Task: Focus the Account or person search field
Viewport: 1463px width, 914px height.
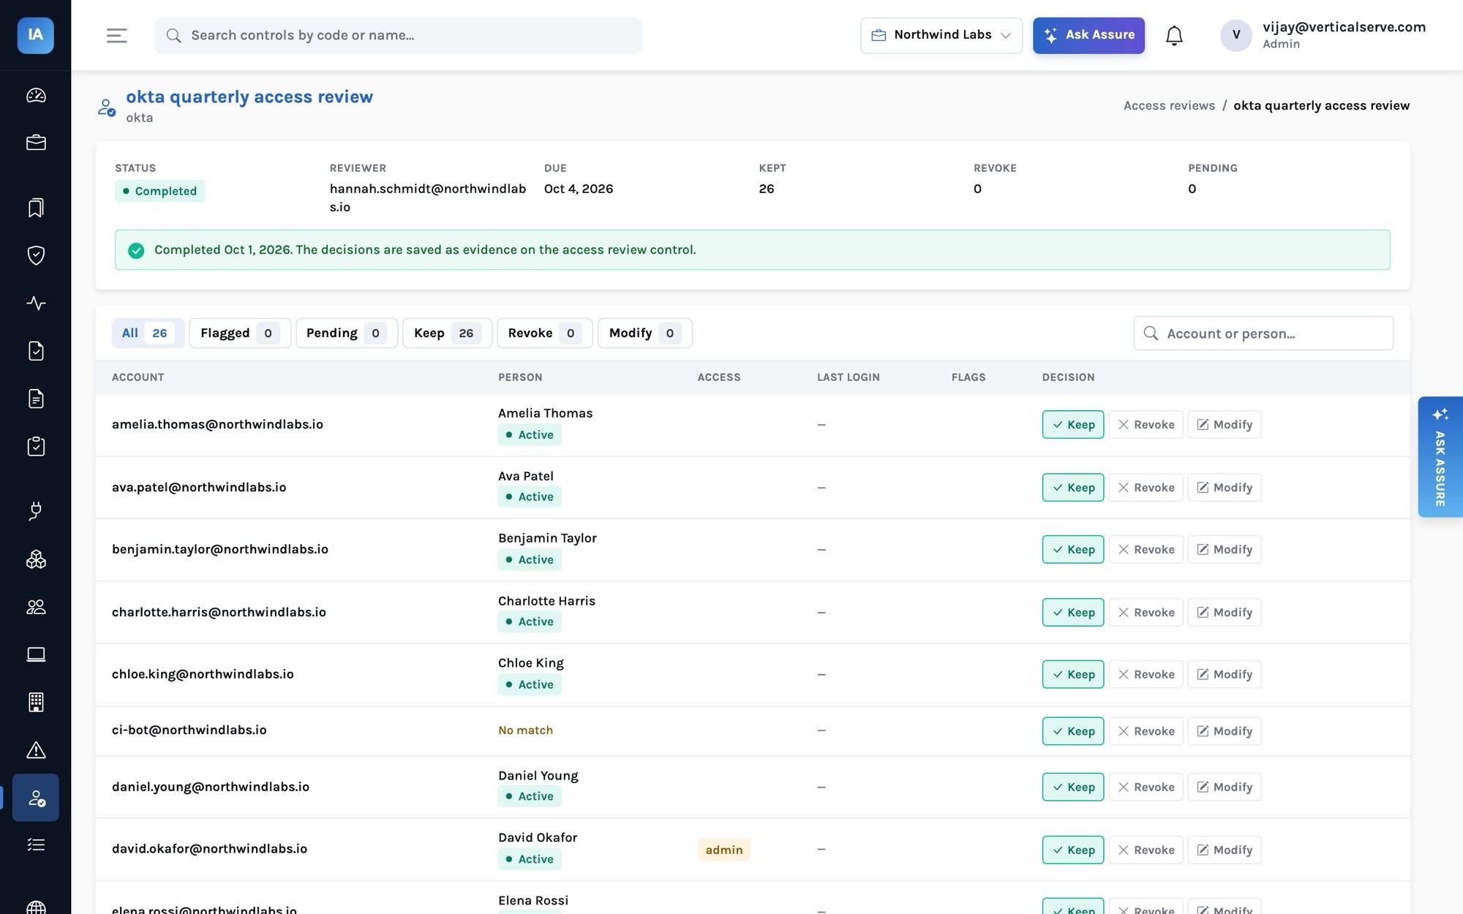Action: (1263, 333)
